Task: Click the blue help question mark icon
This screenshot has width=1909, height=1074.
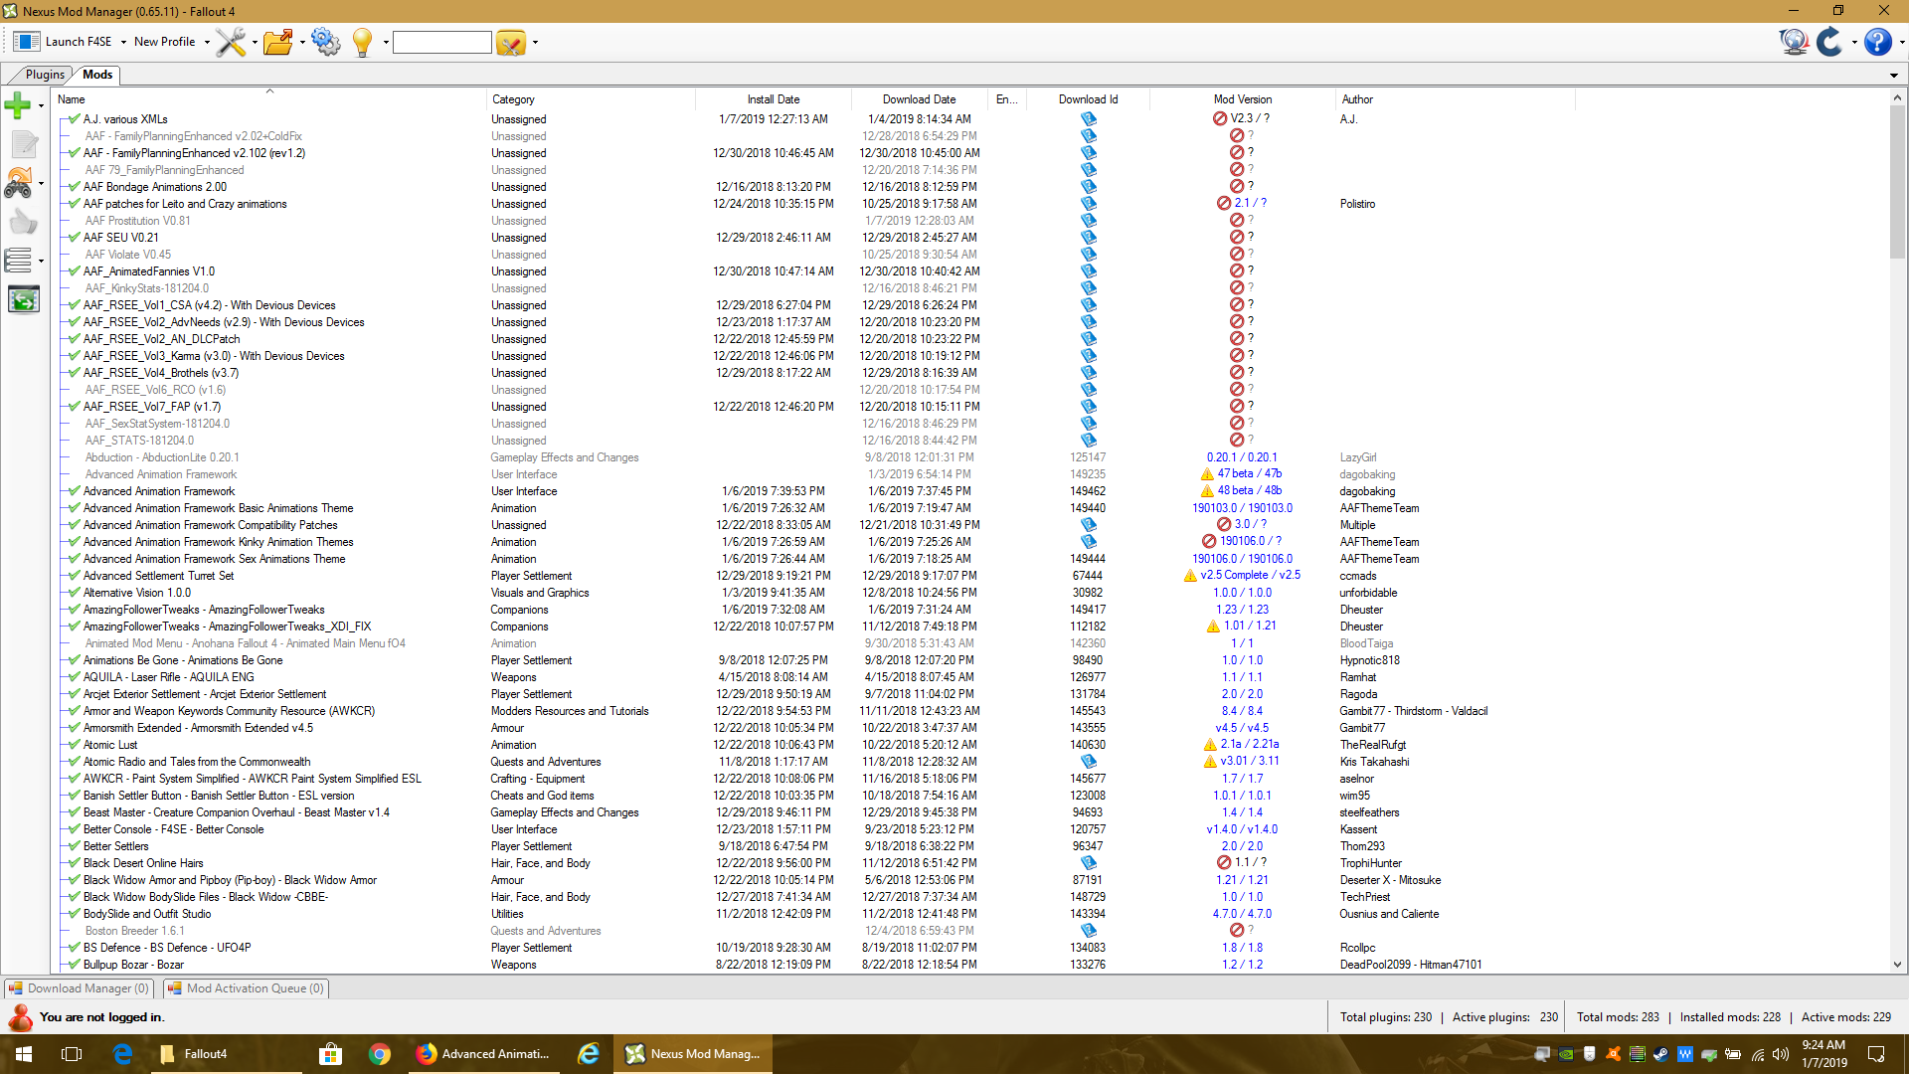Action: 1877,42
